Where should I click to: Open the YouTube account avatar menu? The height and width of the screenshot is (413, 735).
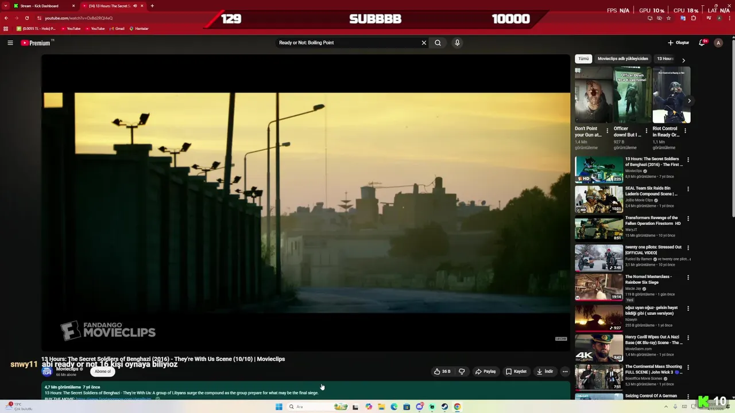click(718, 42)
